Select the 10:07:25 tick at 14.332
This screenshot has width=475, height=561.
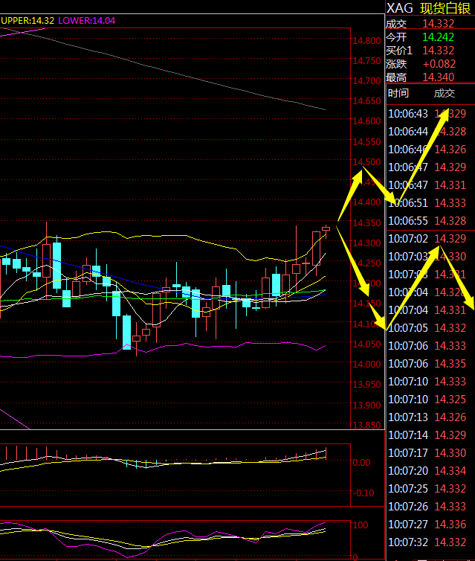pyautogui.click(x=427, y=489)
